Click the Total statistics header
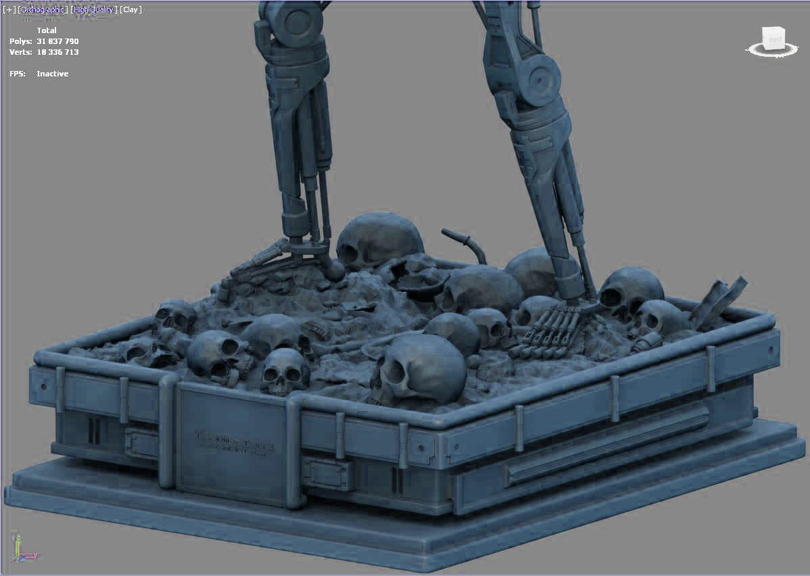 click(47, 30)
